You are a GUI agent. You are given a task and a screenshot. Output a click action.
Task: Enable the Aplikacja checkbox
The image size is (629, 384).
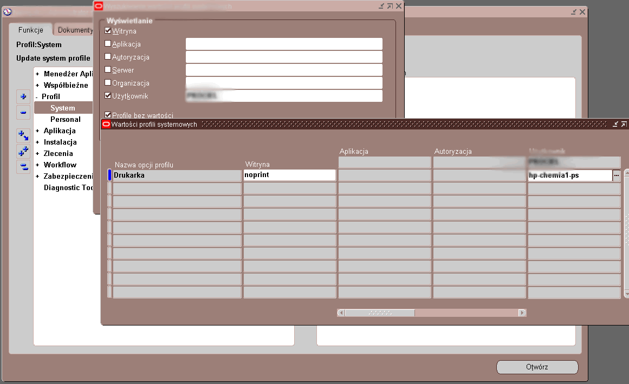(108, 44)
